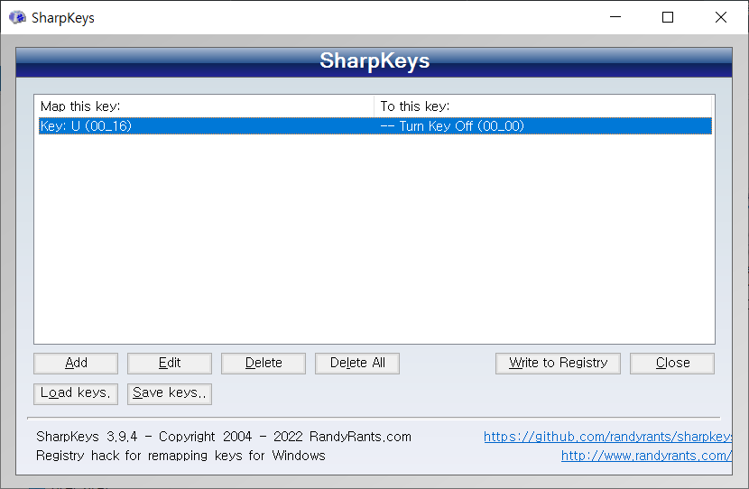
Task: Click the SharpKeys blue banner heading
Action: [374, 61]
